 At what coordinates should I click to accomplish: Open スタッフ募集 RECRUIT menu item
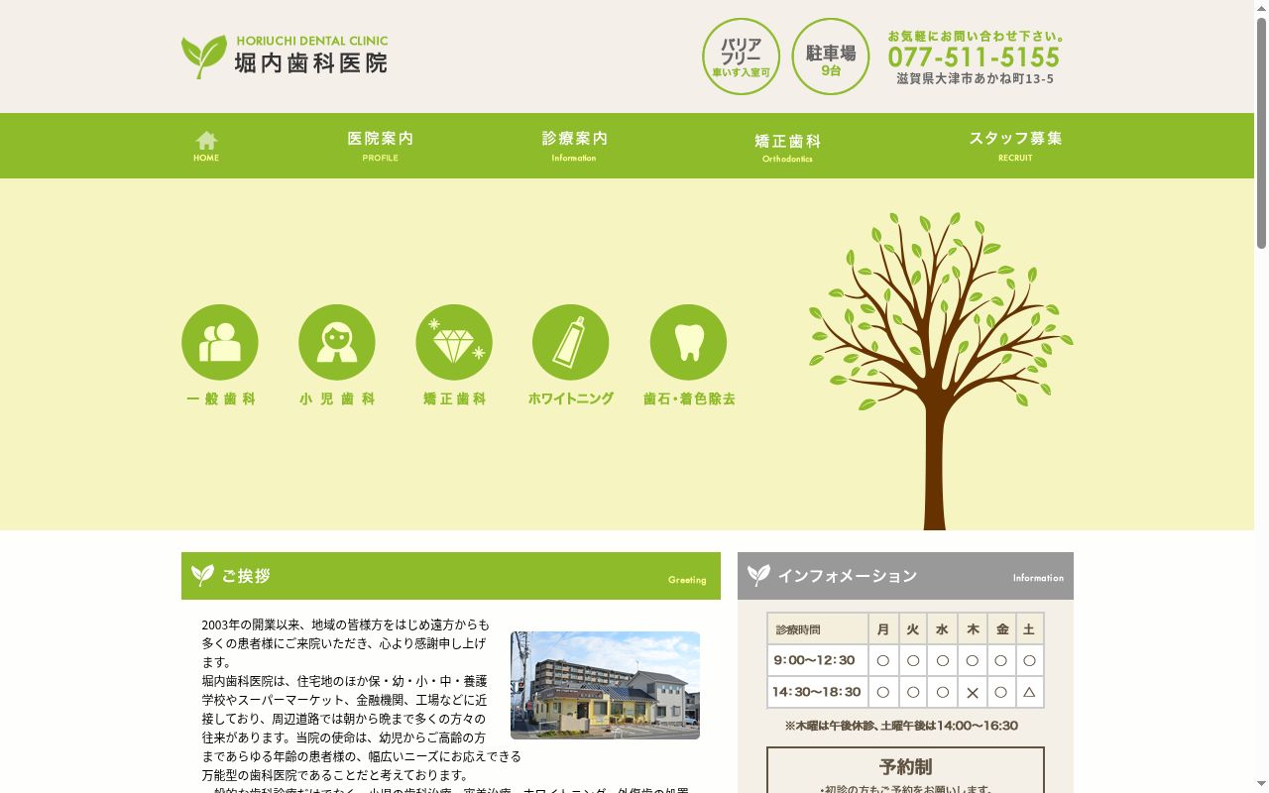(1015, 146)
